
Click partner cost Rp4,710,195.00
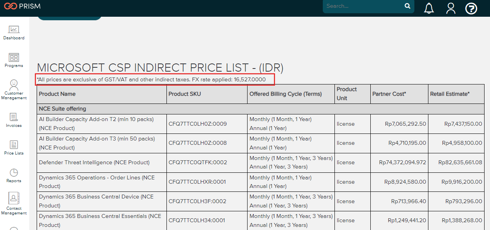(x=407, y=143)
